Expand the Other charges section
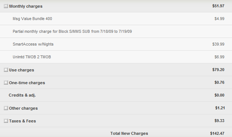 [x=6, y=108]
